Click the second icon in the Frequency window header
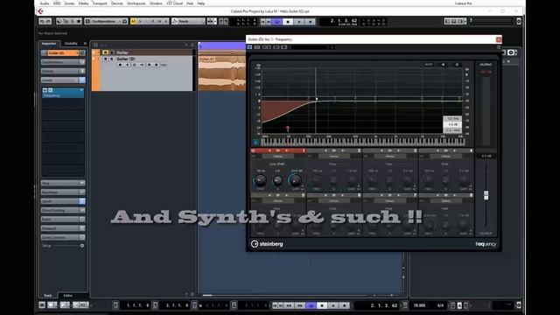Viewport: 560px width, 315px height. (x=257, y=47)
